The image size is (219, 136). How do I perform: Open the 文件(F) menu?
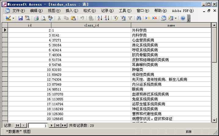(x=19, y=11)
